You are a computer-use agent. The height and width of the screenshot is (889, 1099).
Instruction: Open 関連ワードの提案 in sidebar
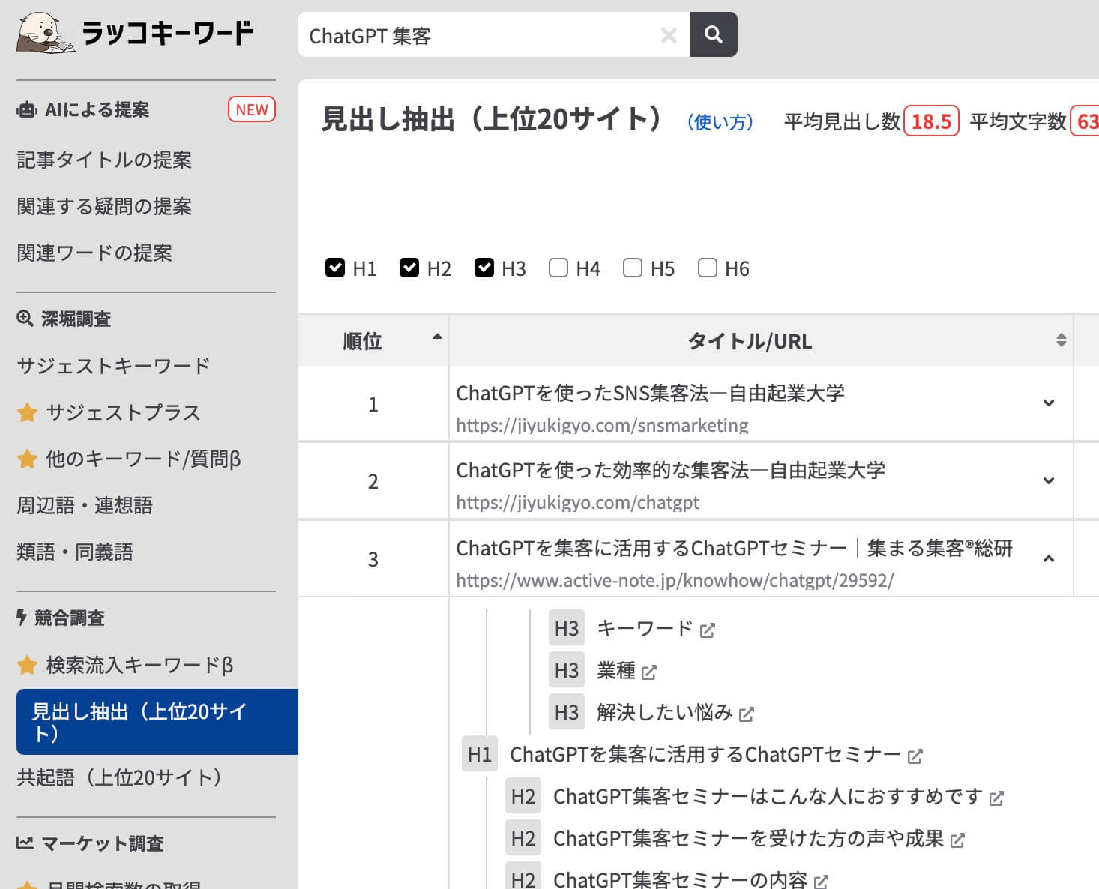coord(94,253)
